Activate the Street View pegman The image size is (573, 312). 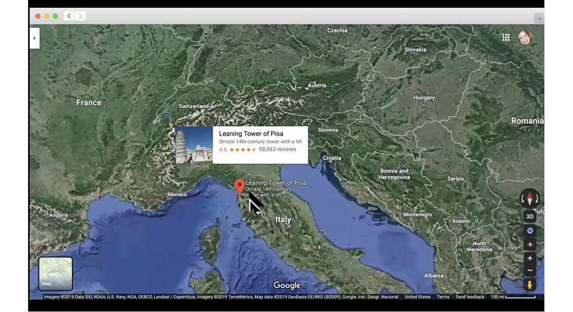coord(530,284)
